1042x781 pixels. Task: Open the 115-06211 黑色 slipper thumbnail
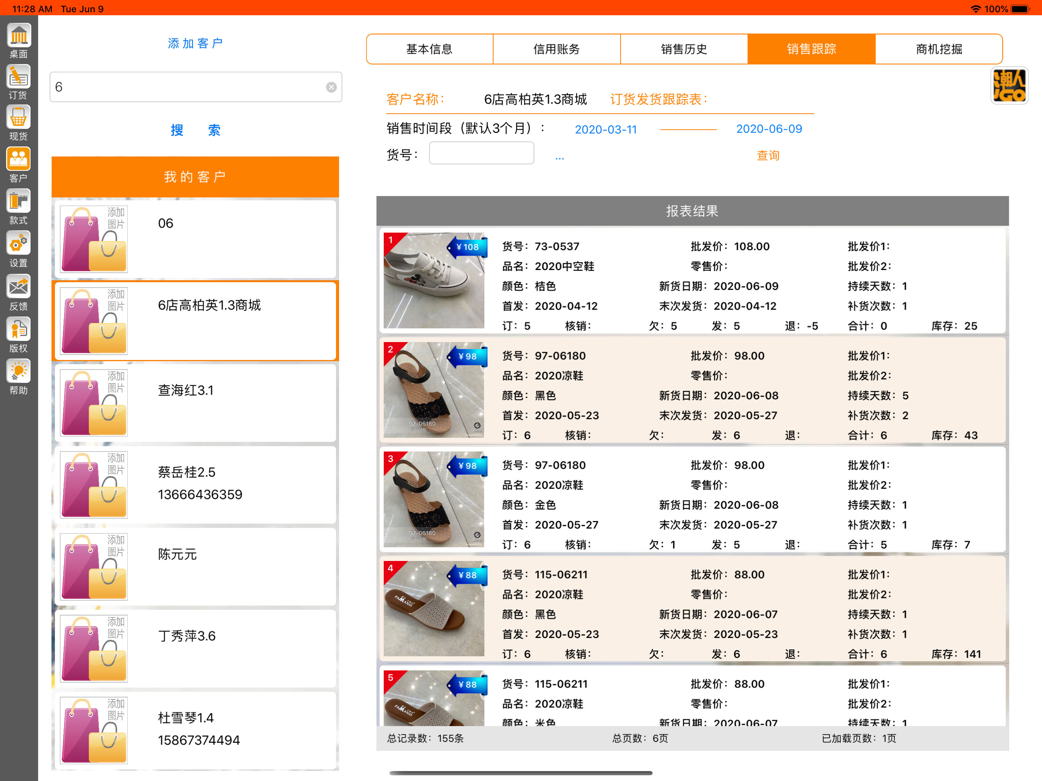point(434,609)
